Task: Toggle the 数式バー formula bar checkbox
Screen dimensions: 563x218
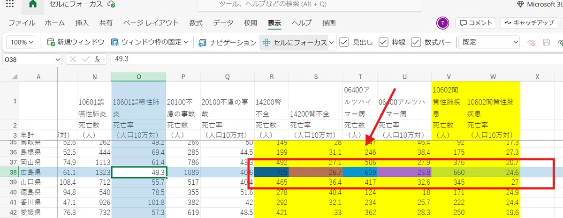Action: [x=416, y=42]
